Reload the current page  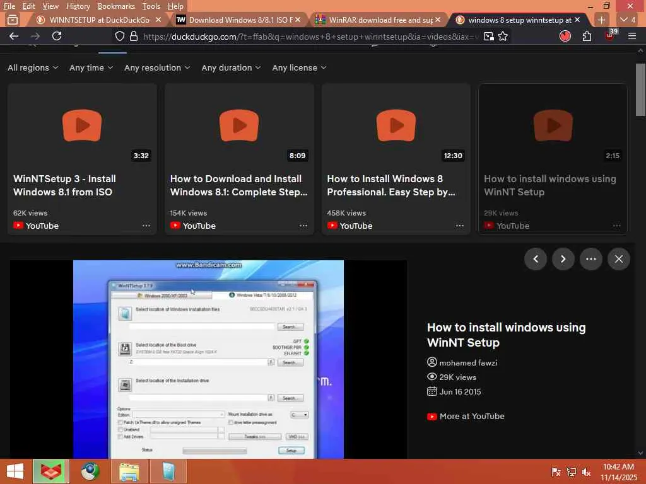(57, 36)
